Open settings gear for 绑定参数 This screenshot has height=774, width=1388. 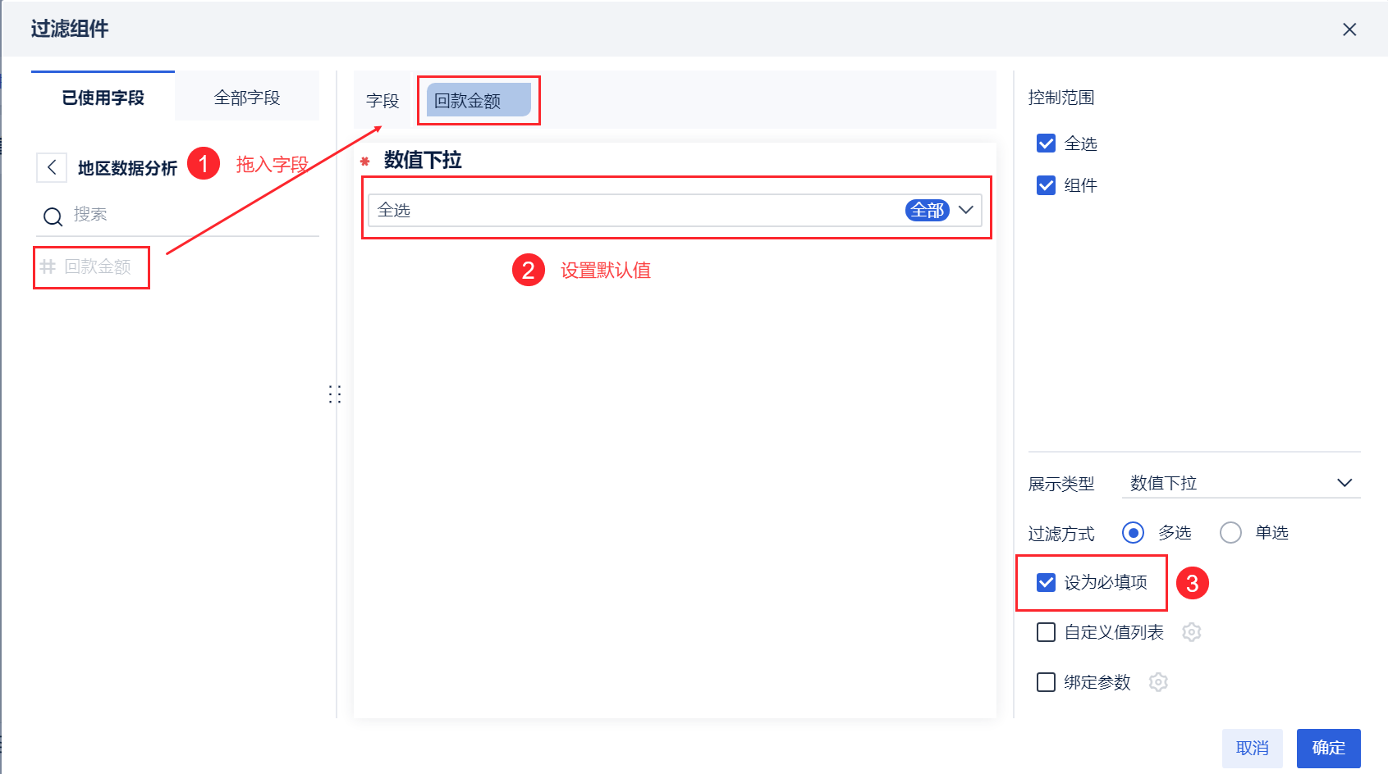click(1158, 682)
